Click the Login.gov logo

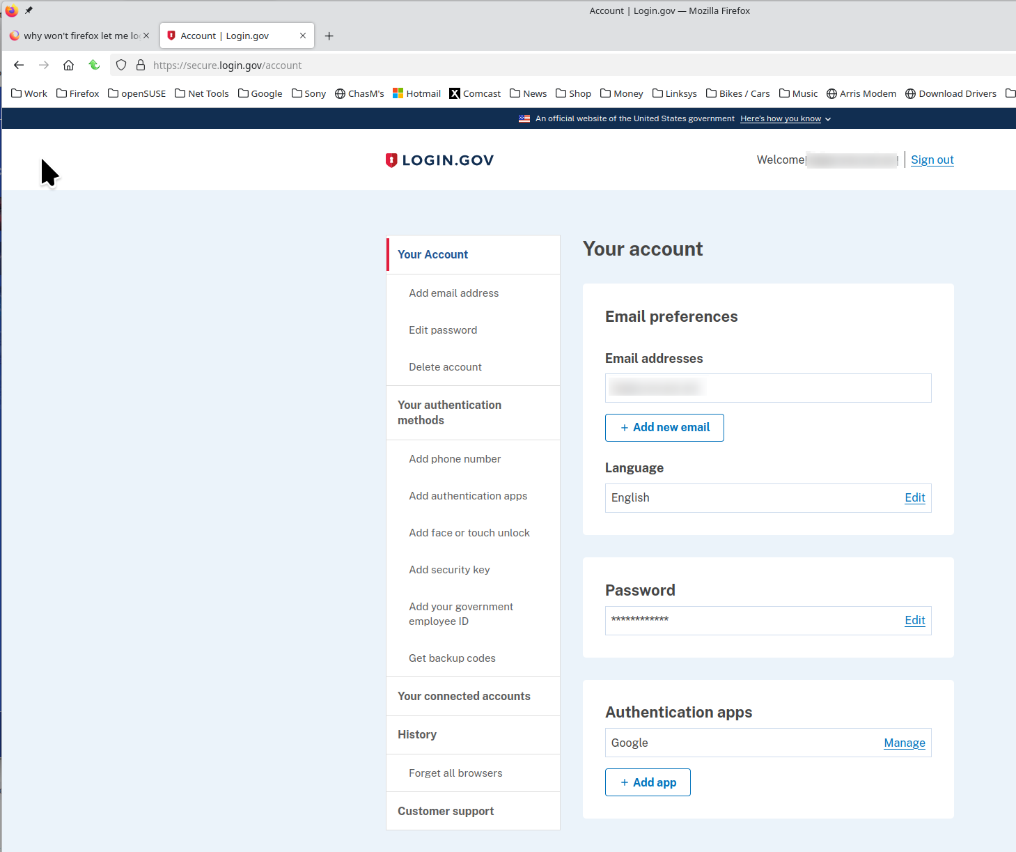[x=439, y=160]
